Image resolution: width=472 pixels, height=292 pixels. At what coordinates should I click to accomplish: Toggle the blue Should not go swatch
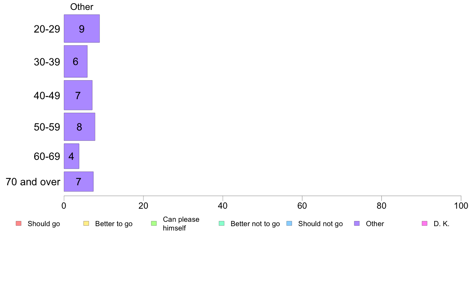pyautogui.click(x=289, y=223)
